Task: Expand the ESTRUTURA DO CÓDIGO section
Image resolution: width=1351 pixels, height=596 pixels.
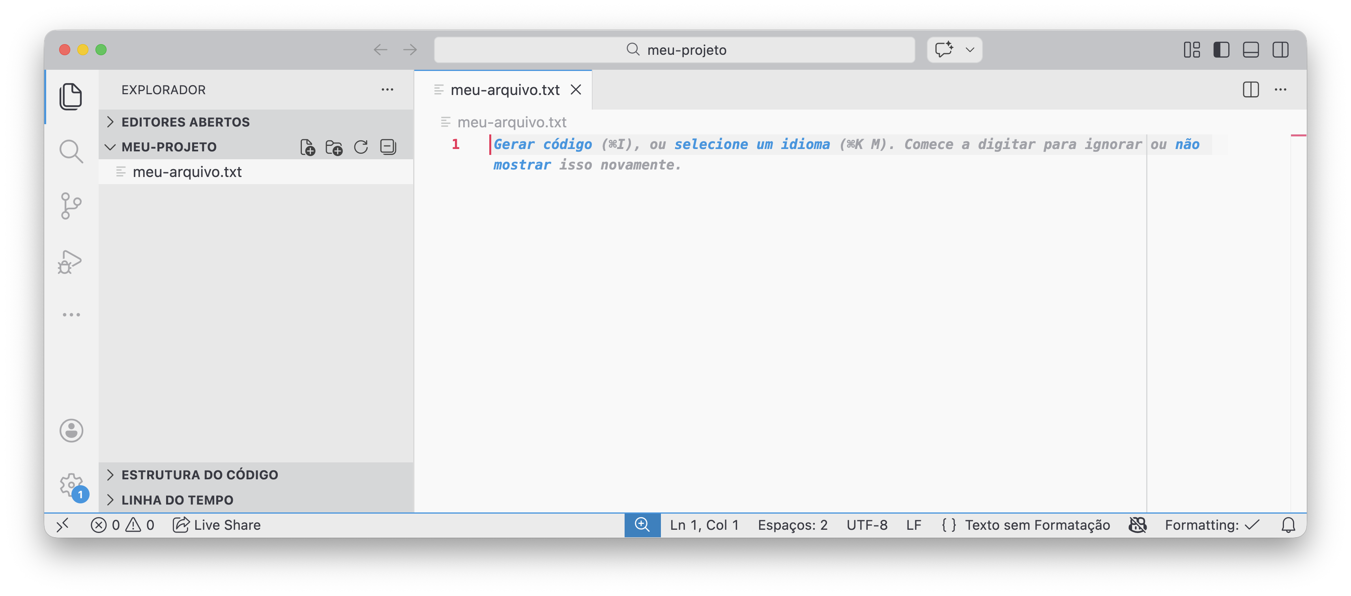Action: [x=199, y=475]
